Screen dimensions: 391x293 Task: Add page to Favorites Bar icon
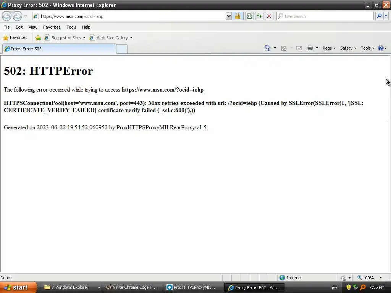[x=38, y=38]
